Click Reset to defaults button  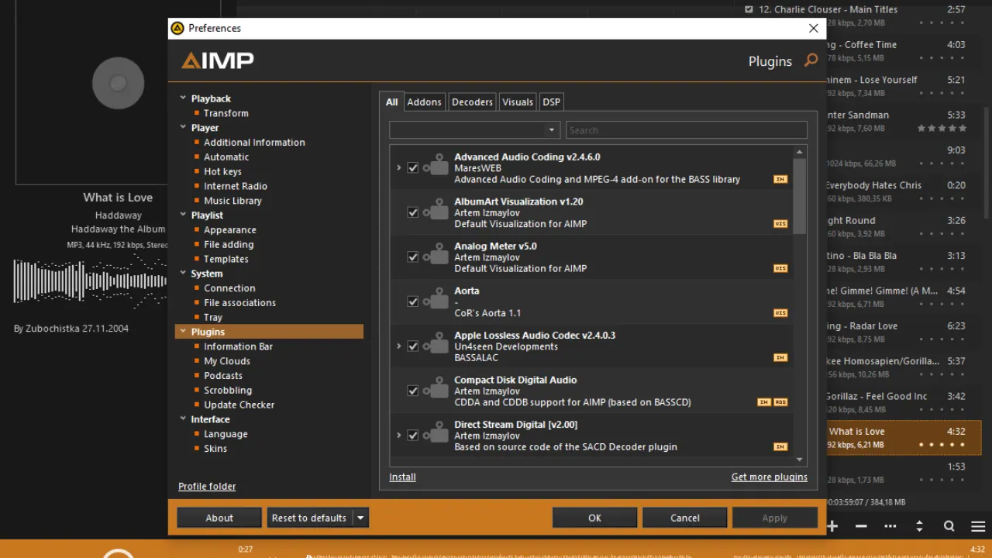pos(309,518)
